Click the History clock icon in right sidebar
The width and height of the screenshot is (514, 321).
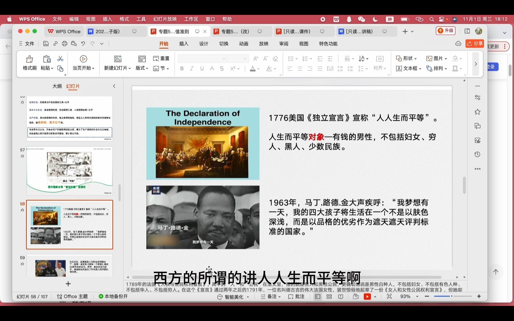477,155
